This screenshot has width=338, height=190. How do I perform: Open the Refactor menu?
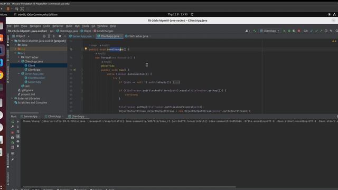point(58,26)
